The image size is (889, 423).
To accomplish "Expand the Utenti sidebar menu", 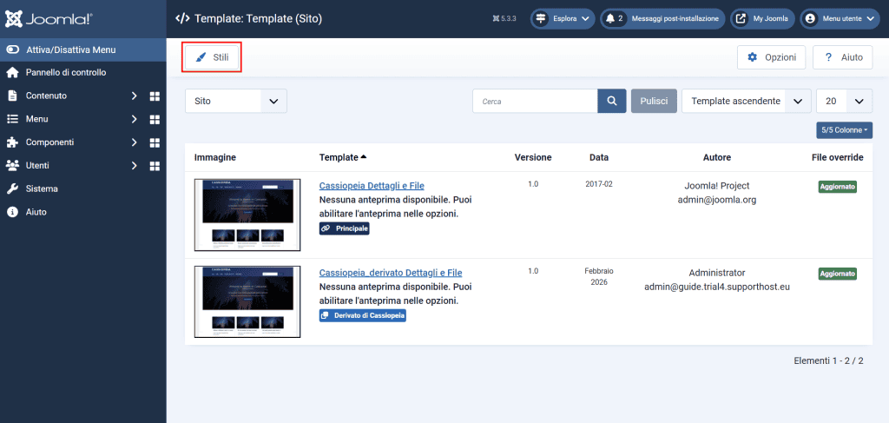I will tap(37, 166).
